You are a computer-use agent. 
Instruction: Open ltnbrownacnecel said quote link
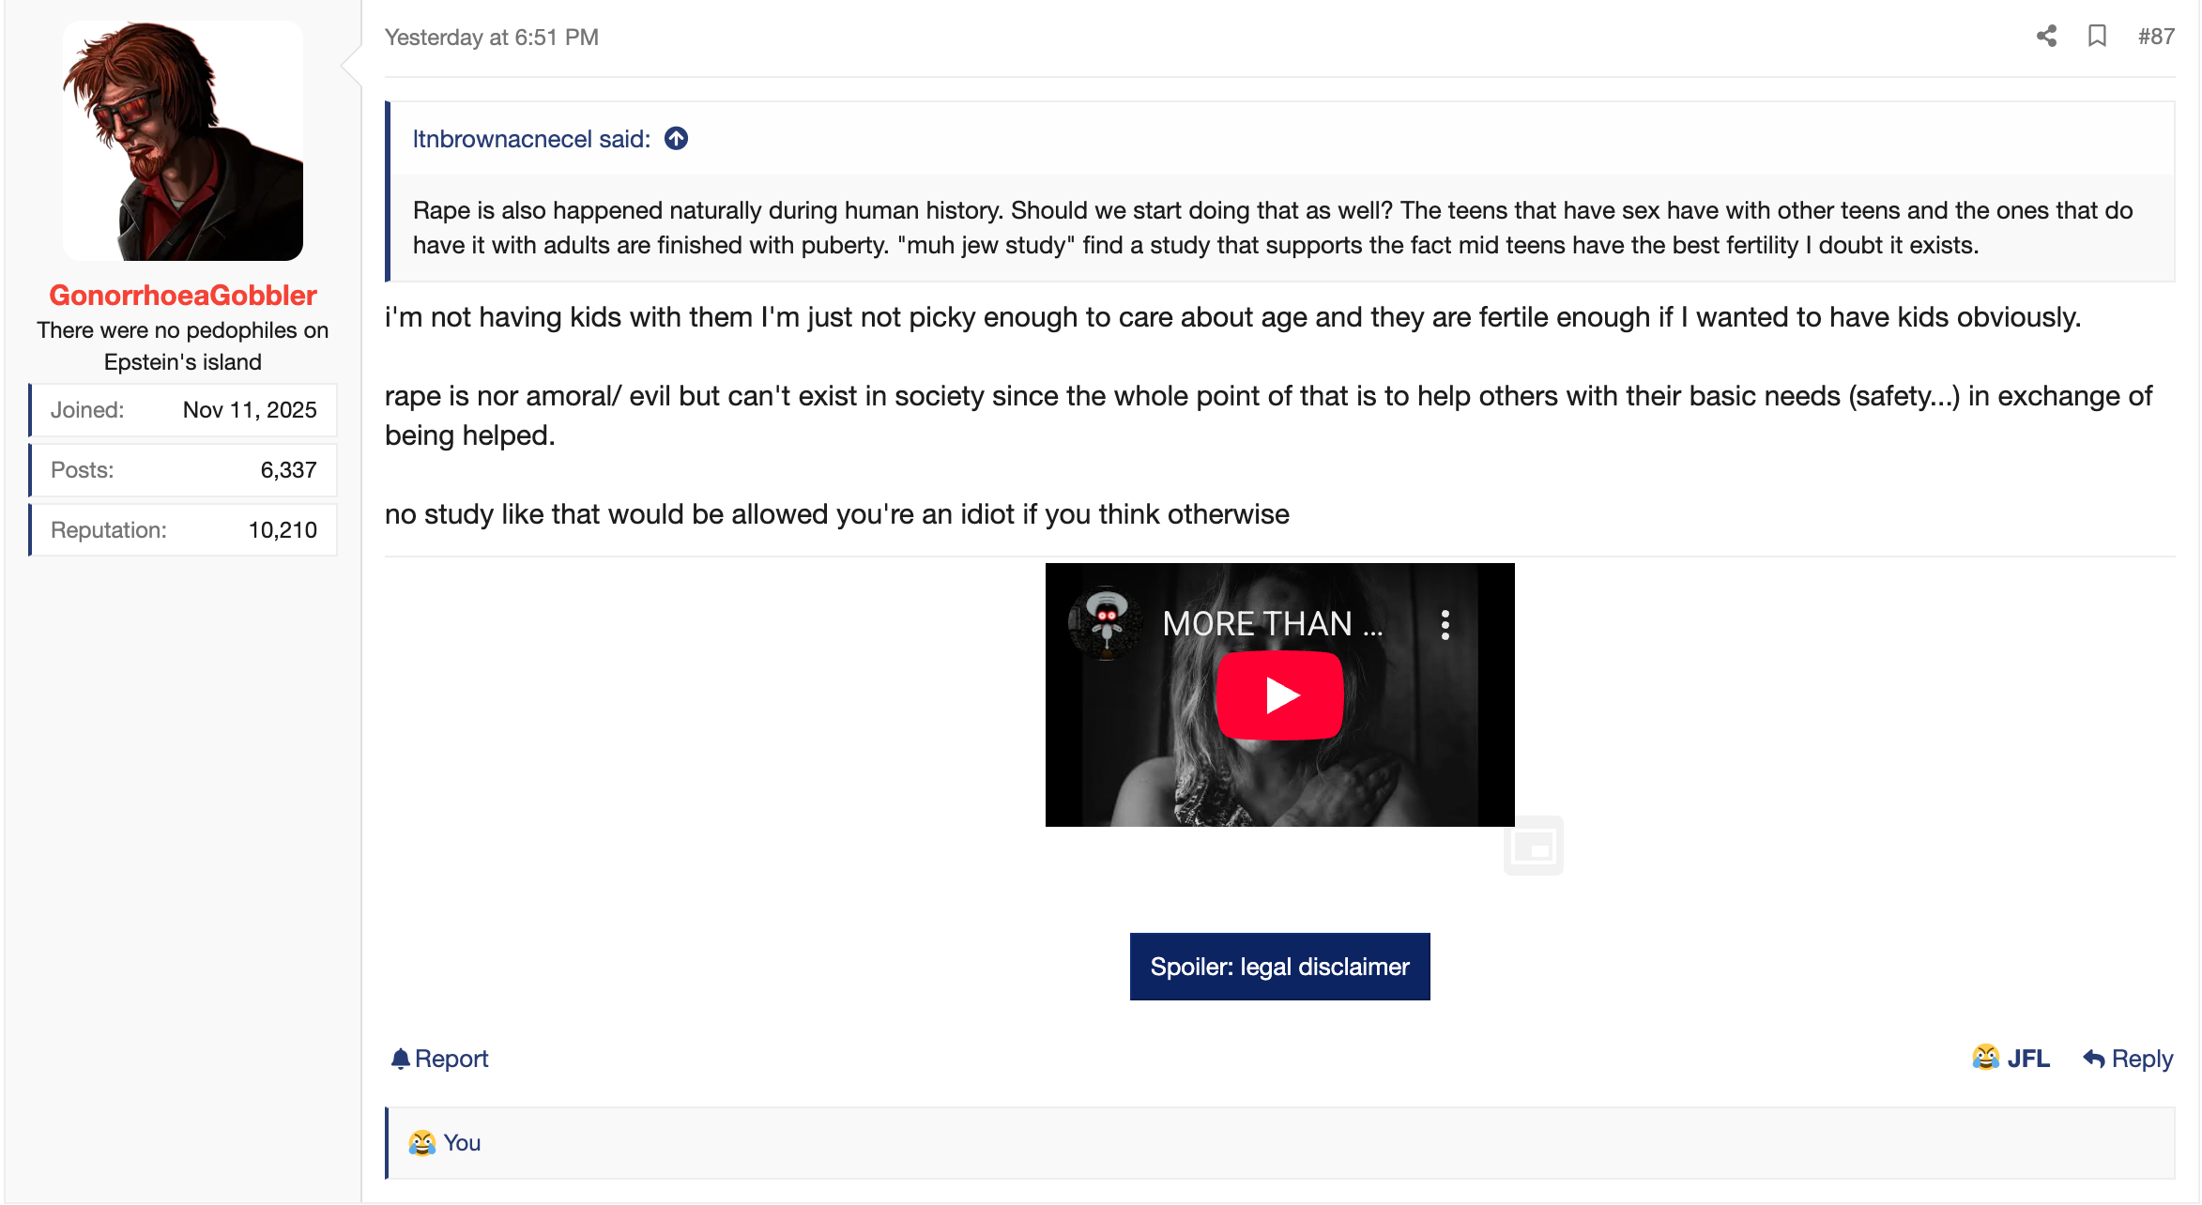[x=531, y=139]
